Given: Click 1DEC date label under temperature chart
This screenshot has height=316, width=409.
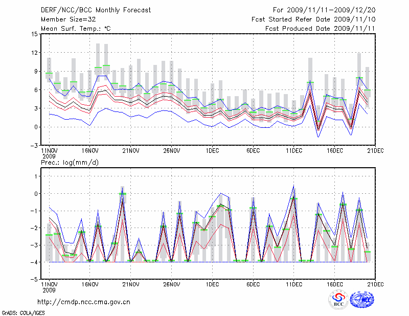Looking at the screenshot, I should click(x=212, y=151).
